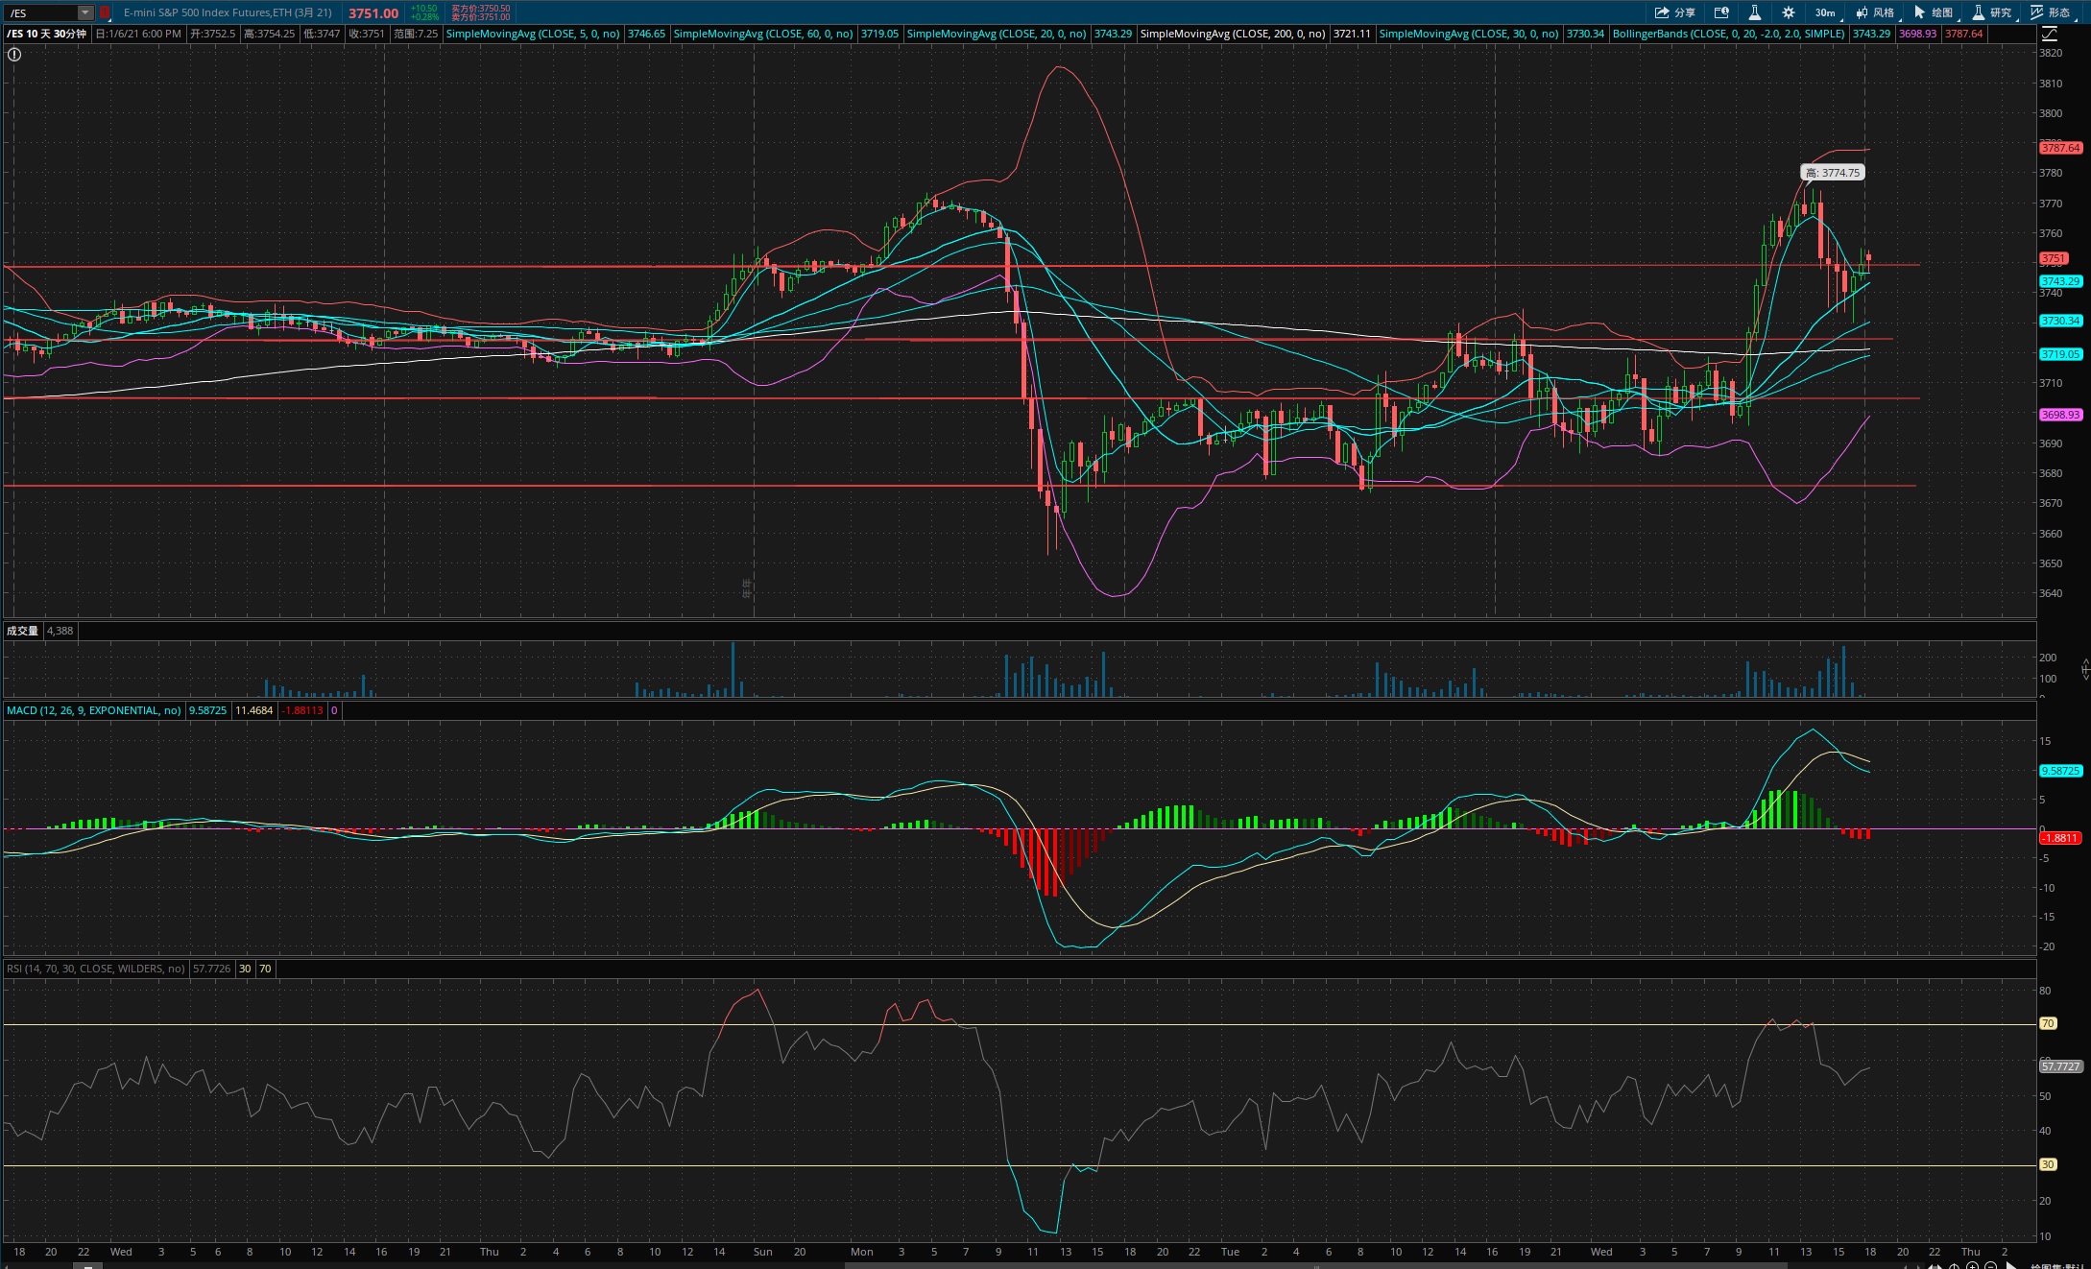Click the MACD study label
Image resolution: width=2091 pixels, height=1269 pixels.
[93, 710]
